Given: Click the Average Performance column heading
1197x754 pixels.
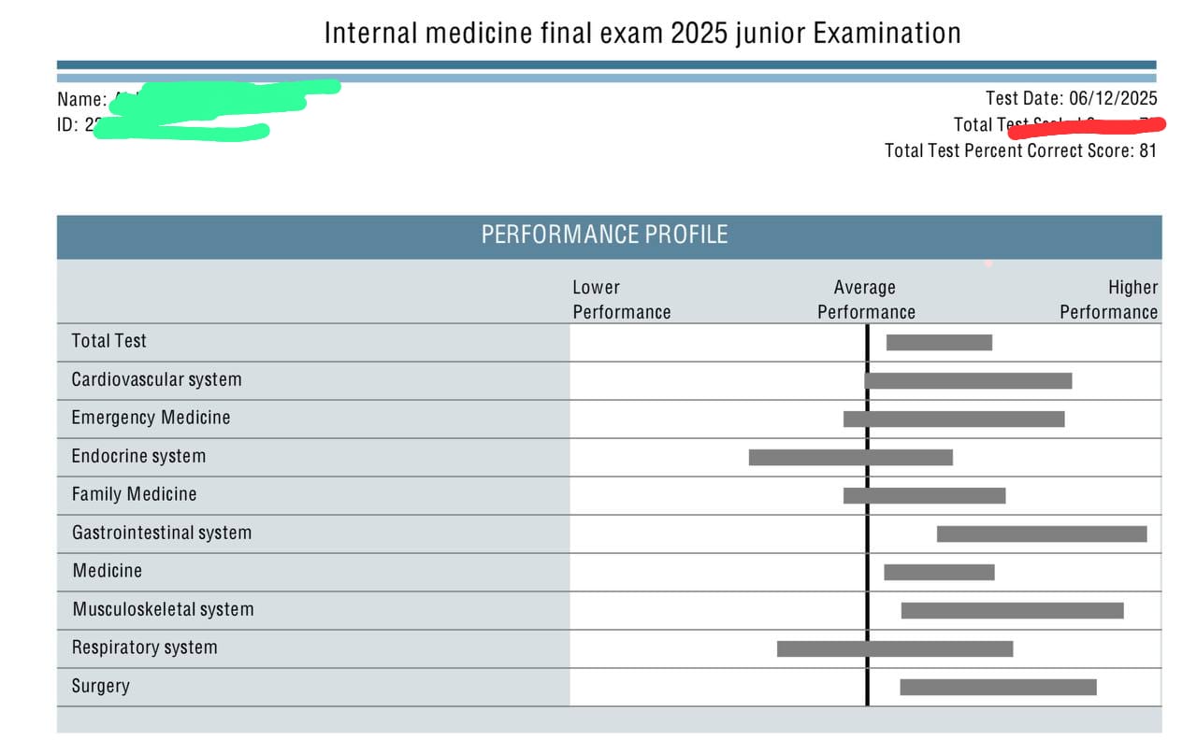Looking at the screenshot, I should [x=866, y=300].
